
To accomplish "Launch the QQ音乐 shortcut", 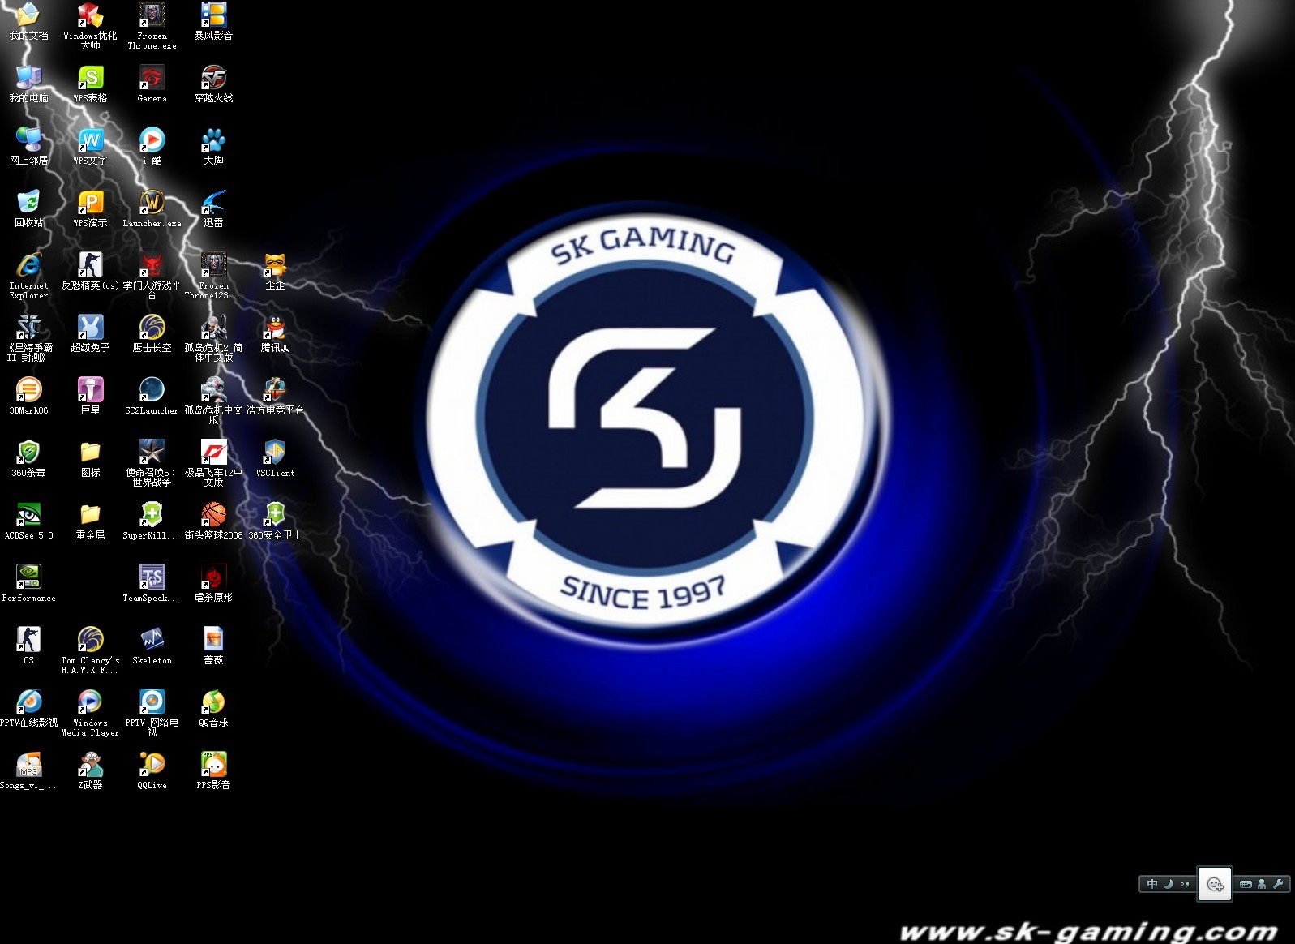I will tap(213, 702).
